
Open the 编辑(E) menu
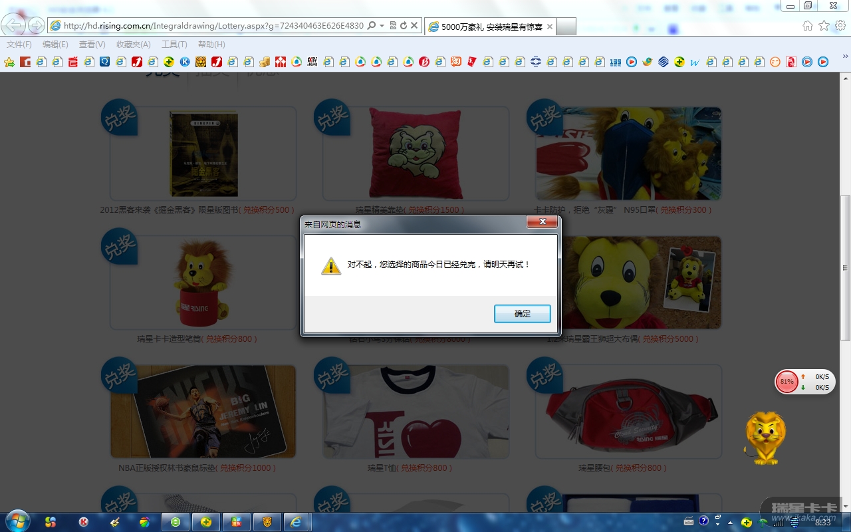click(55, 45)
